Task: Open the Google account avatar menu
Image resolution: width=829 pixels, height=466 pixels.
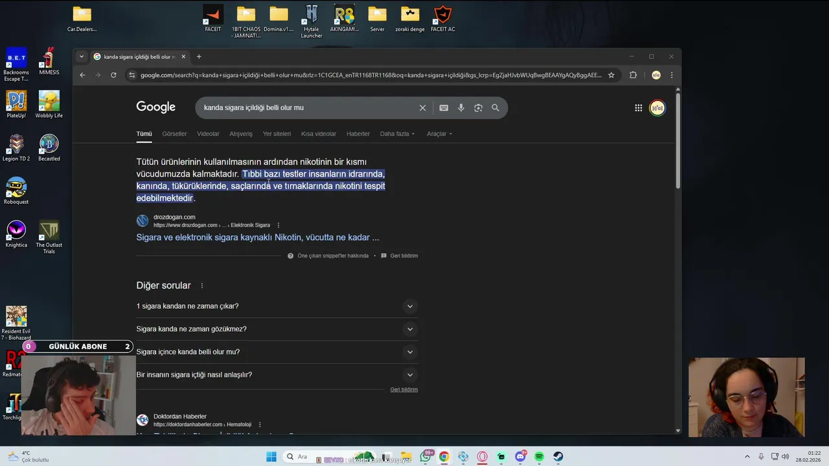Action: click(657, 108)
